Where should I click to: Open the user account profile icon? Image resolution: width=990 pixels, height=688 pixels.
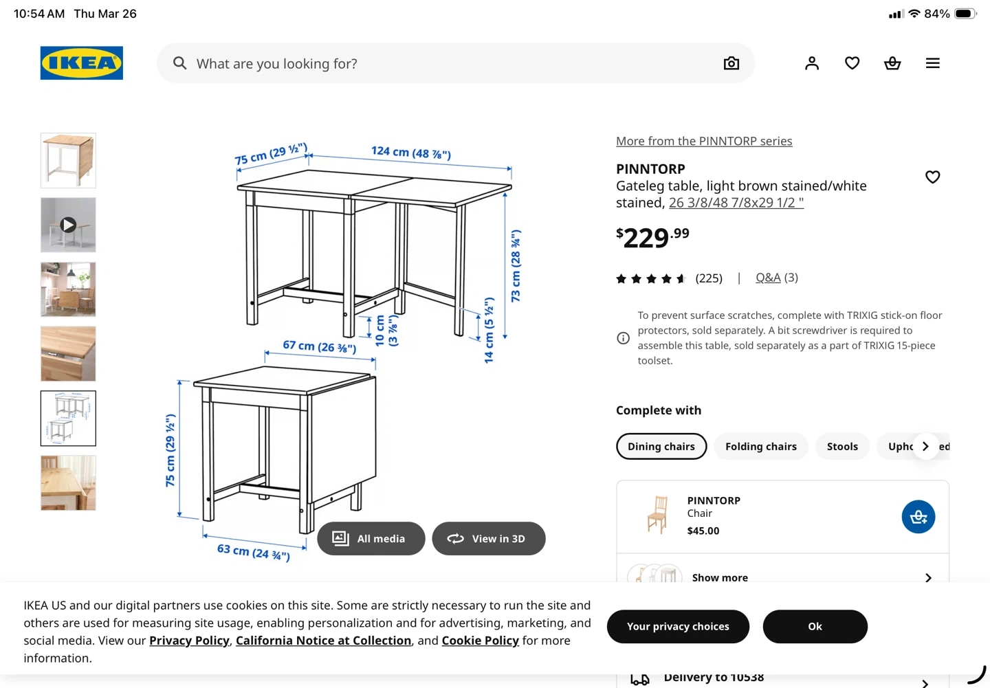[812, 63]
